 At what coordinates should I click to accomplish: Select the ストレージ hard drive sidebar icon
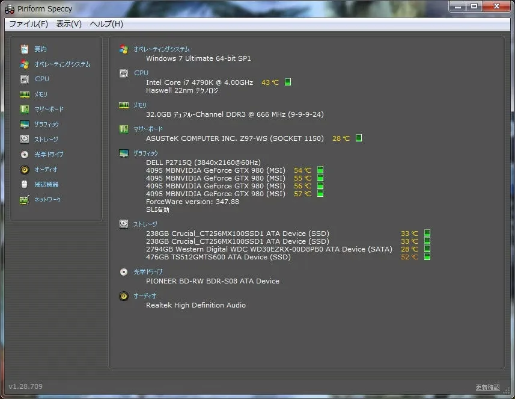25,139
